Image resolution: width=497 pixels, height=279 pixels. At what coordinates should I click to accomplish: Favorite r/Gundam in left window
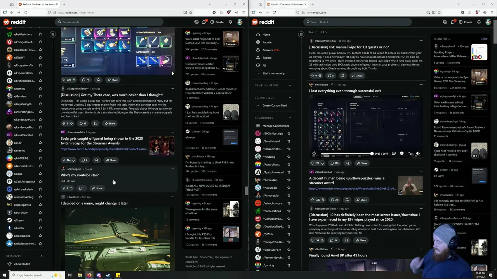[40, 96]
